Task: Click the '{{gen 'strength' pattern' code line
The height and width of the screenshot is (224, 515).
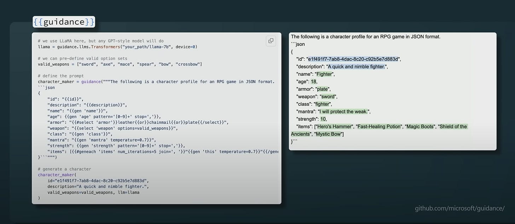Action: (x=116, y=146)
